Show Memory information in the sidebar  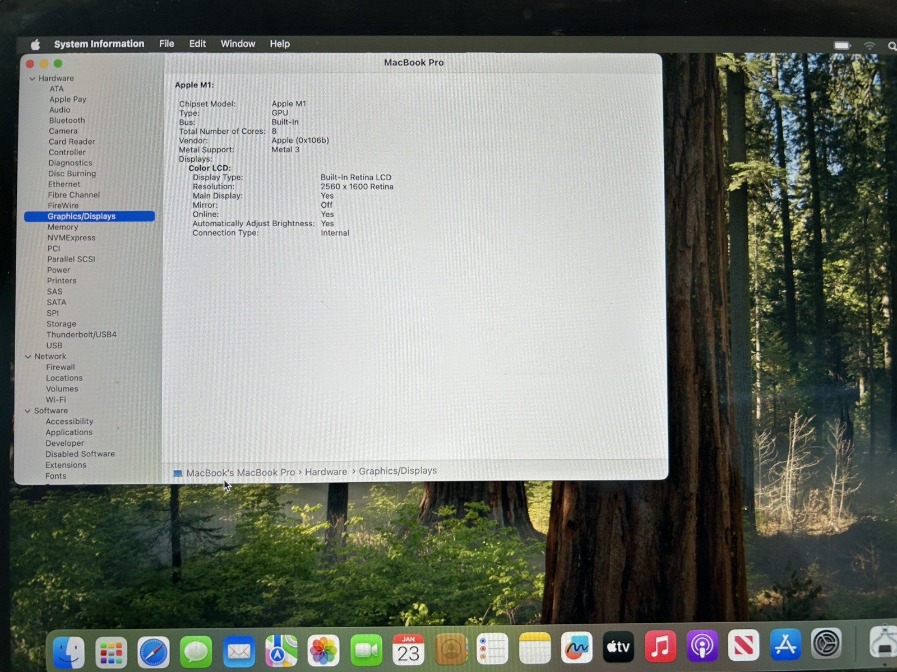pos(62,227)
